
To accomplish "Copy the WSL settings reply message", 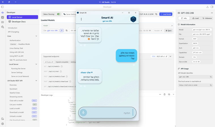I will [85, 86].
